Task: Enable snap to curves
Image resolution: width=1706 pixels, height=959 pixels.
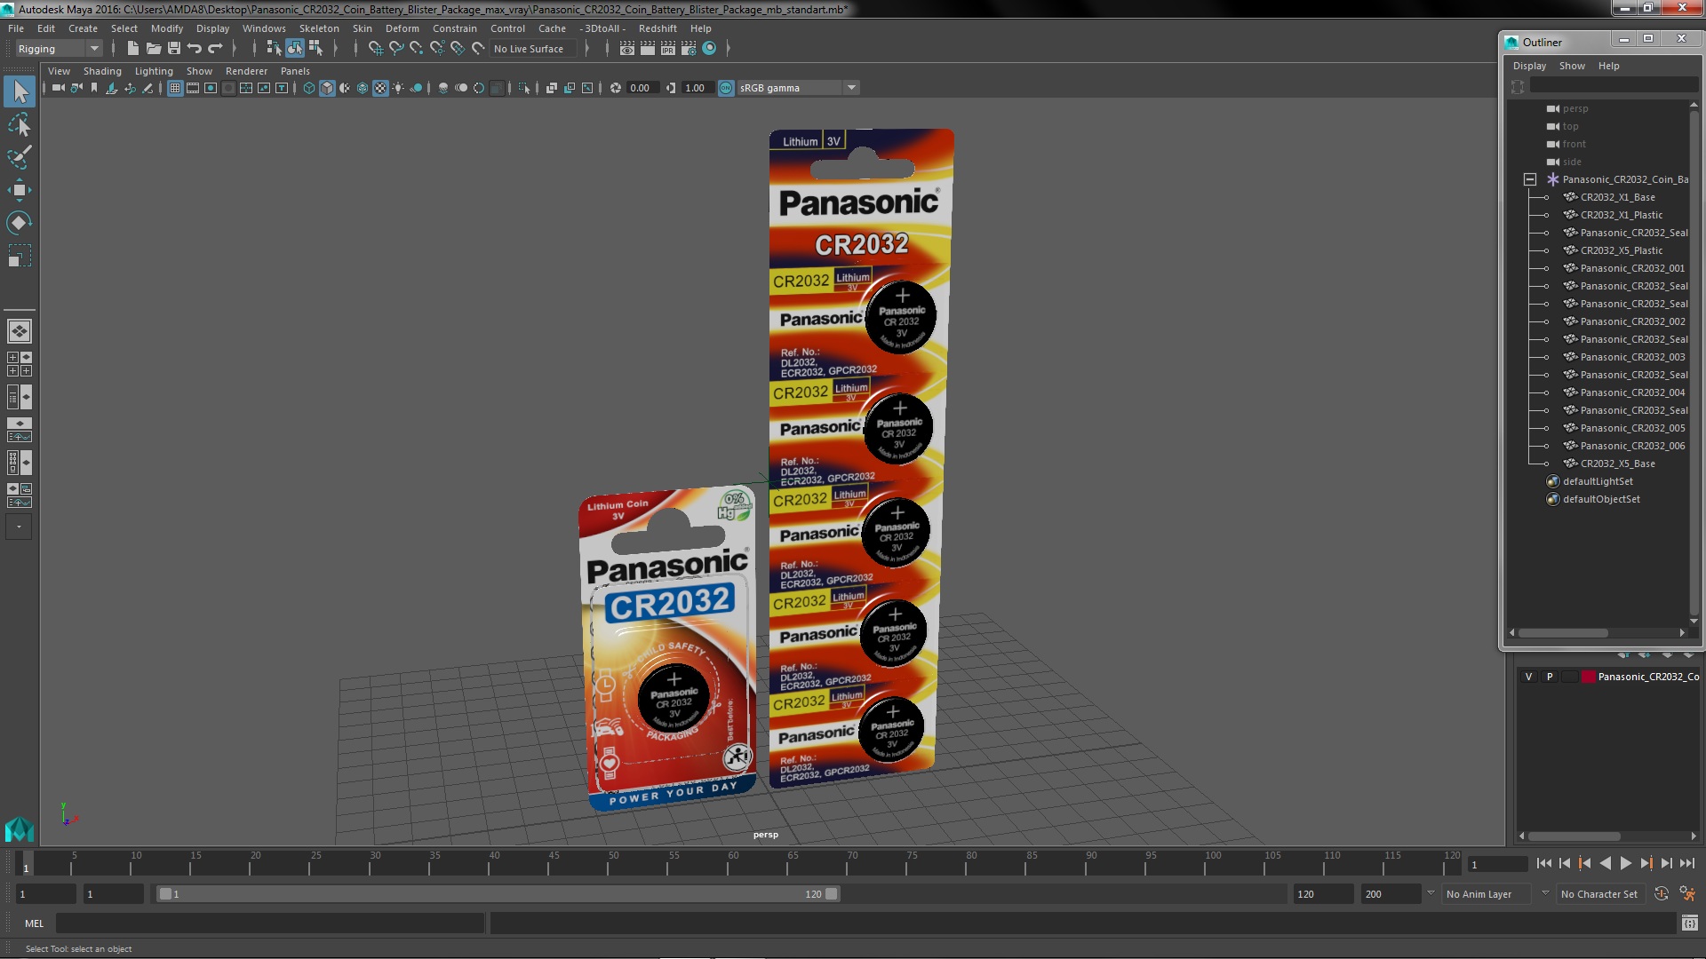Action: point(395,49)
